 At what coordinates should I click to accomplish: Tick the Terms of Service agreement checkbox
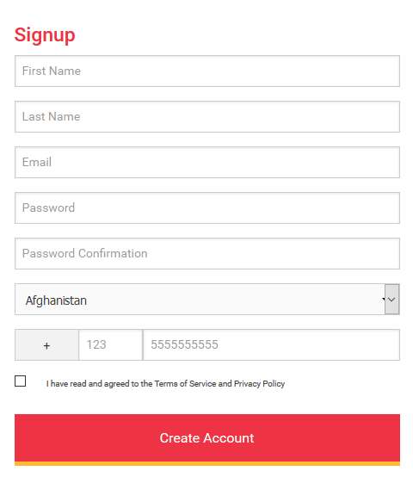pyautogui.click(x=21, y=381)
